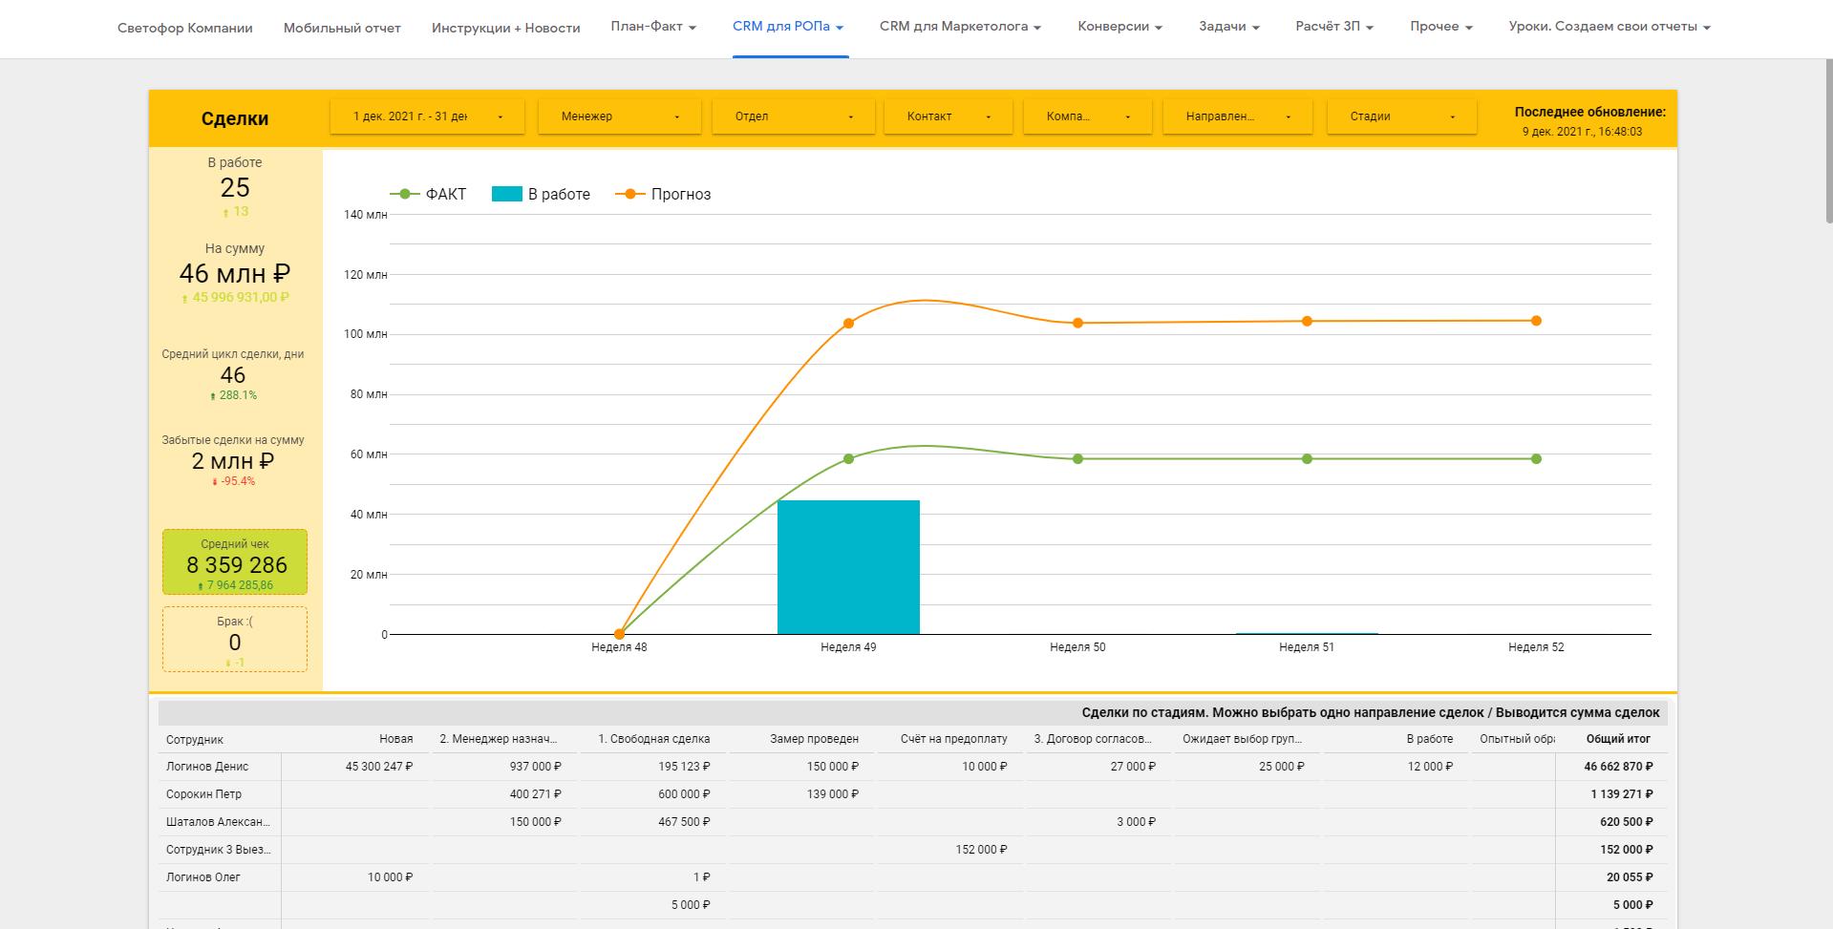The height and width of the screenshot is (929, 1833).
Task: Click the ФАКТ data point at Неделя 50
Action: click(x=1077, y=459)
